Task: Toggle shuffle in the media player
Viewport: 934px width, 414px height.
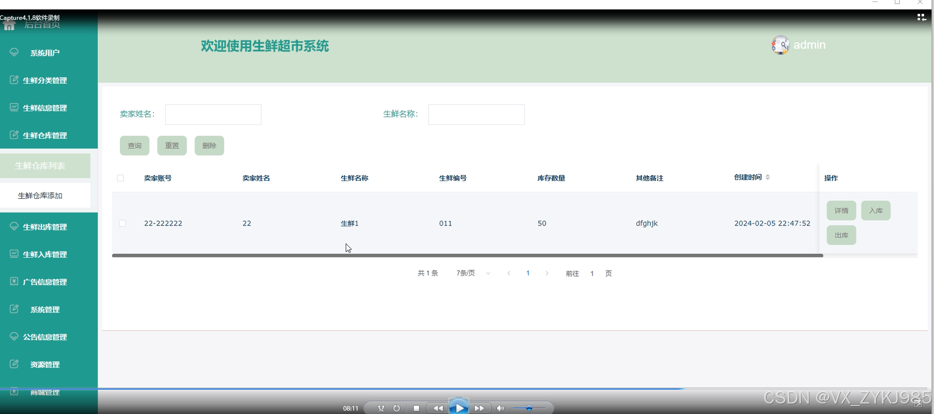Action: (x=381, y=408)
